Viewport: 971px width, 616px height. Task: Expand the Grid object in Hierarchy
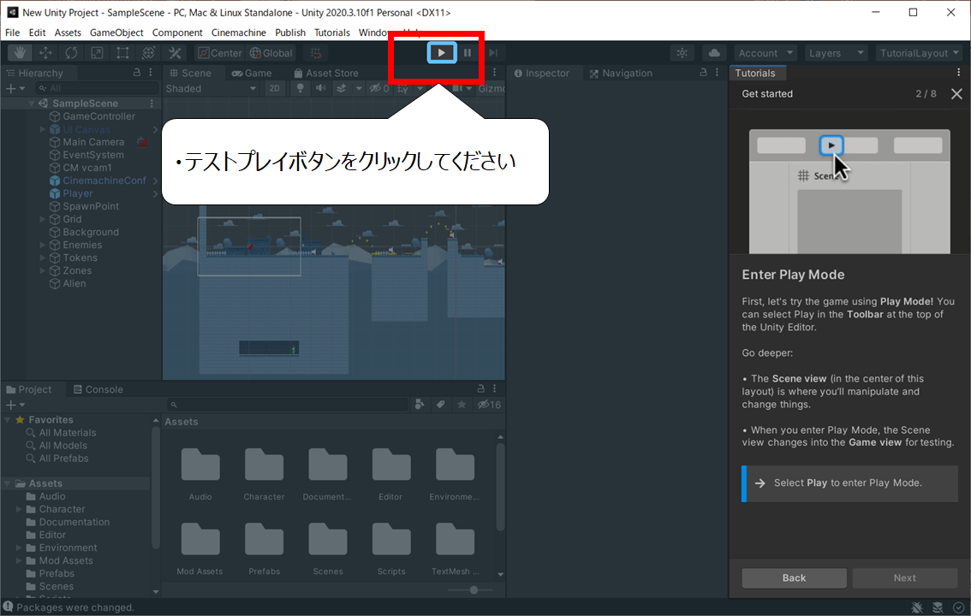tap(43, 219)
